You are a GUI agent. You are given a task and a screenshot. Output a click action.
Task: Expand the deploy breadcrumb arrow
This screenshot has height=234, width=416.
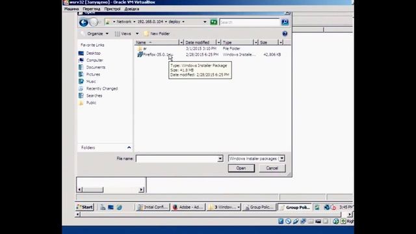coord(183,21)
